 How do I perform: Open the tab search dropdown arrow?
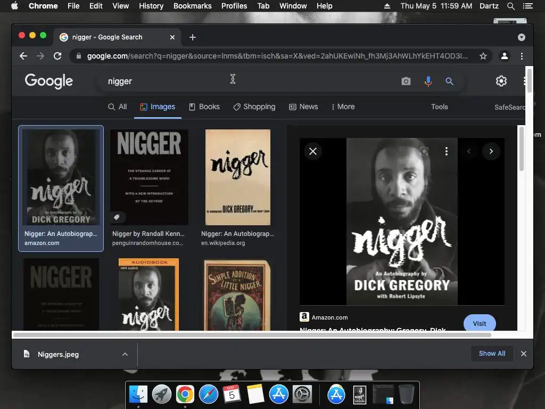pos(522,37)
